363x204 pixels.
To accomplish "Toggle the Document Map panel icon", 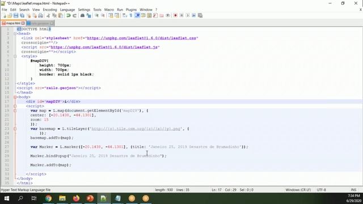I will coord(149,15).
